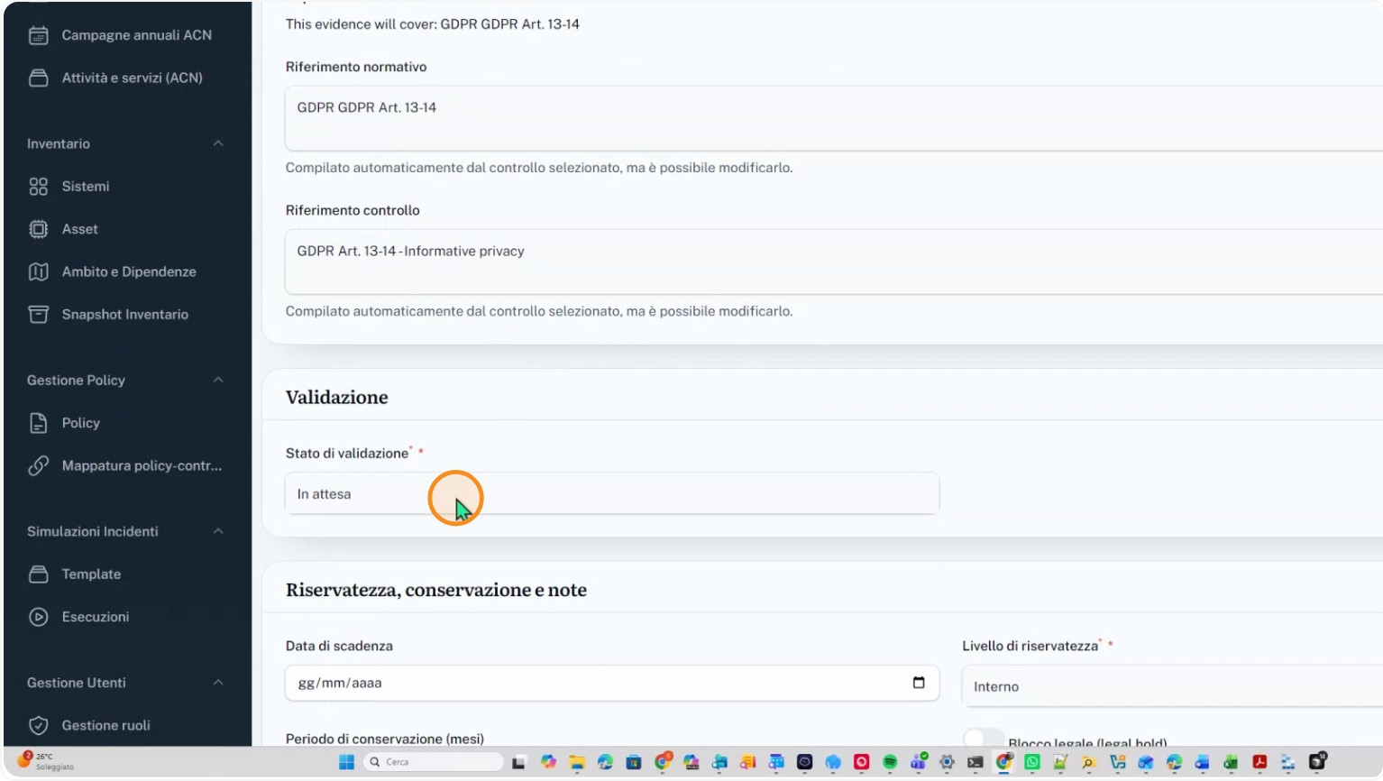Open the Livello di riservatezza dropdown
This screenshot has height=781, width=1383.
coord(1173,686)
